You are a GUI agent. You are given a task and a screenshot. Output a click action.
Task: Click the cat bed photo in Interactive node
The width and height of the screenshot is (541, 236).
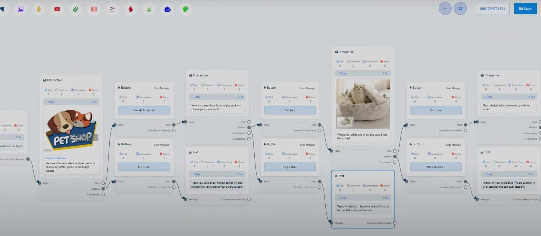(x=363, y=104)
